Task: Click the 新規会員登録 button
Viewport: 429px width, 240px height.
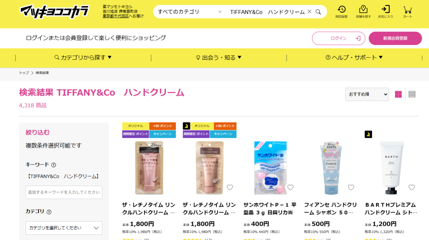Action: pos(395,38)
